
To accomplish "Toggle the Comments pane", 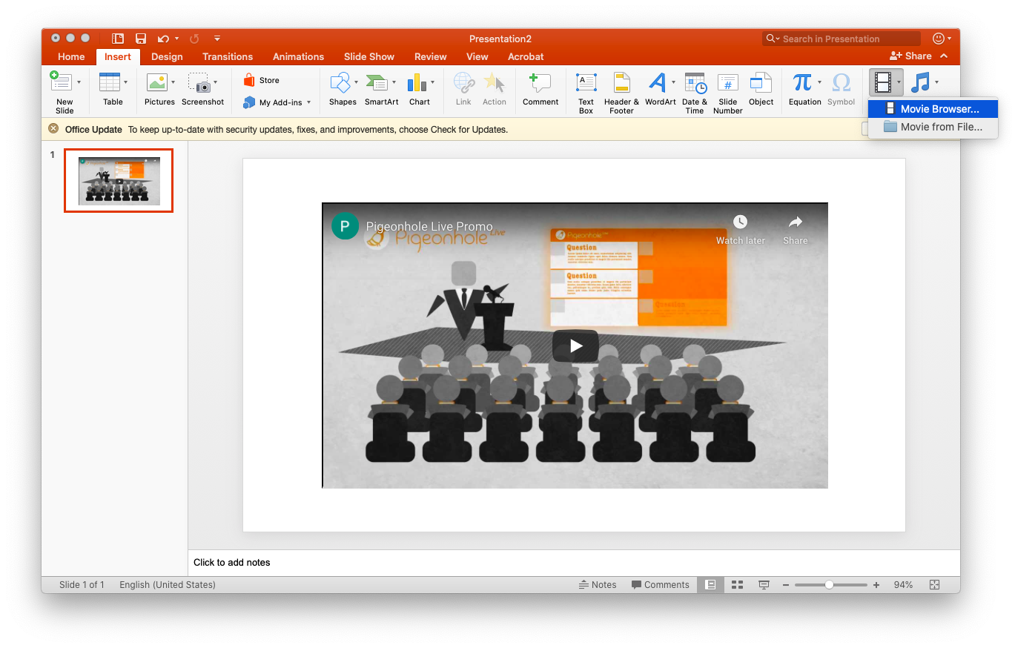I will pyautogui.click(x=660, y=585).
